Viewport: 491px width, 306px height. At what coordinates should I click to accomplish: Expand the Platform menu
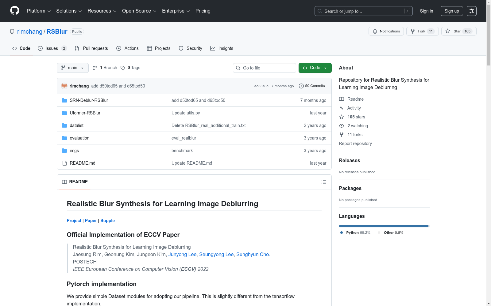(39, 11)
